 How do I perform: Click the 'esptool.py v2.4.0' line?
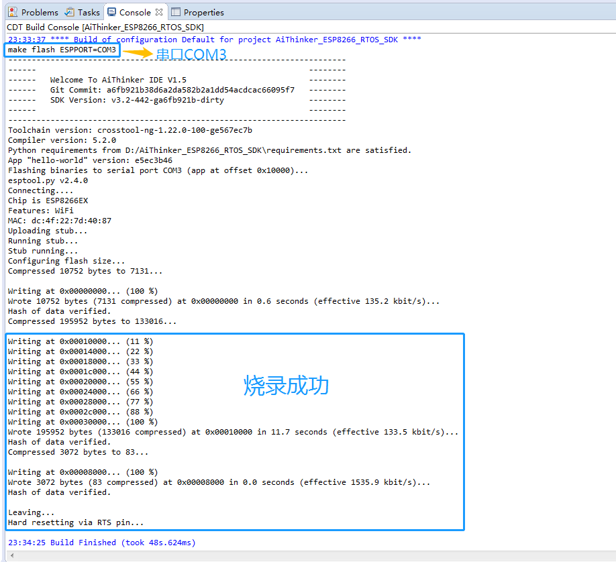coord(48,180)
